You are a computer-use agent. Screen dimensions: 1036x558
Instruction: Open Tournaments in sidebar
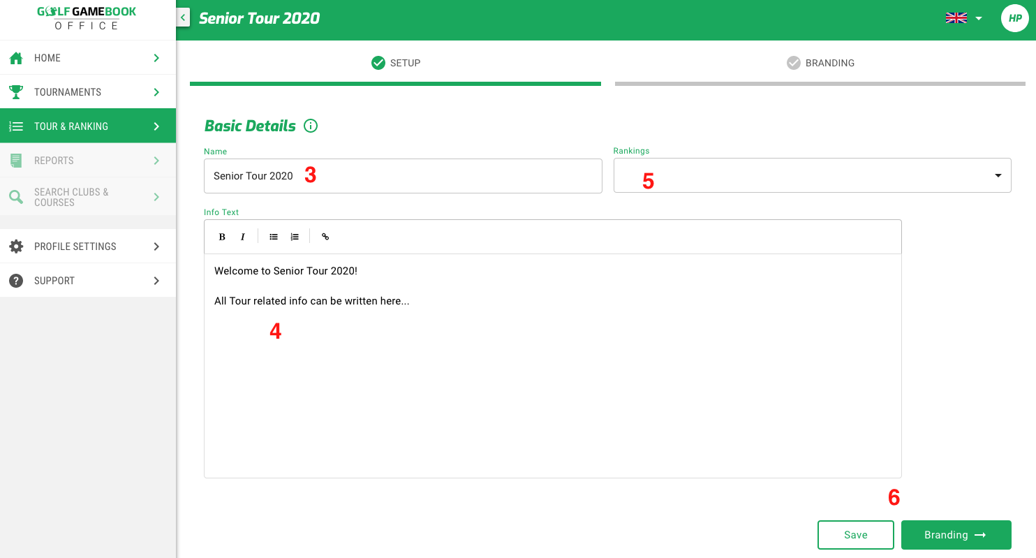(88, 92)
